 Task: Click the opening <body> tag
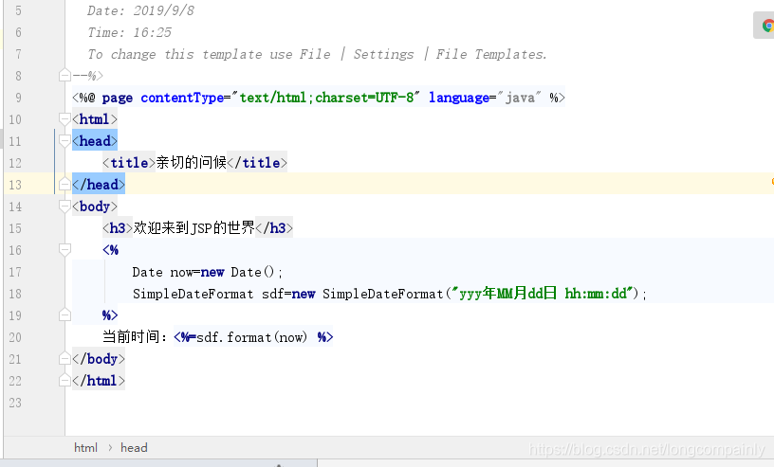coord(95,207)
